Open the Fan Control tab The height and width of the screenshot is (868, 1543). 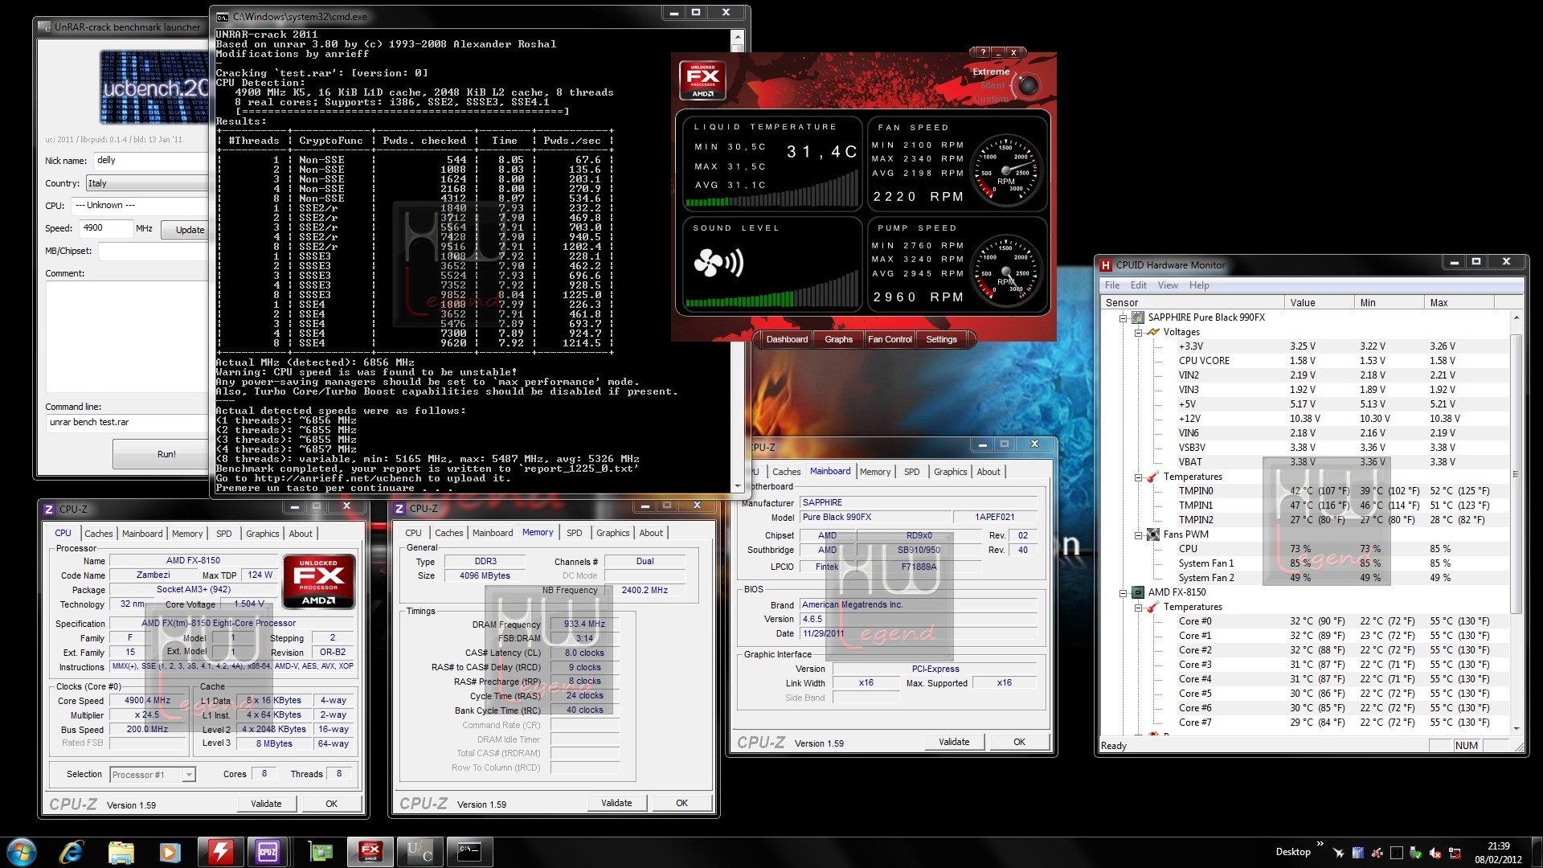(x=890, y=339)
